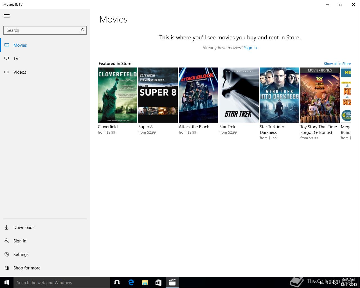Click the Settings gear icon
This screenshot has width=360, height=288.
click(7, 254)
